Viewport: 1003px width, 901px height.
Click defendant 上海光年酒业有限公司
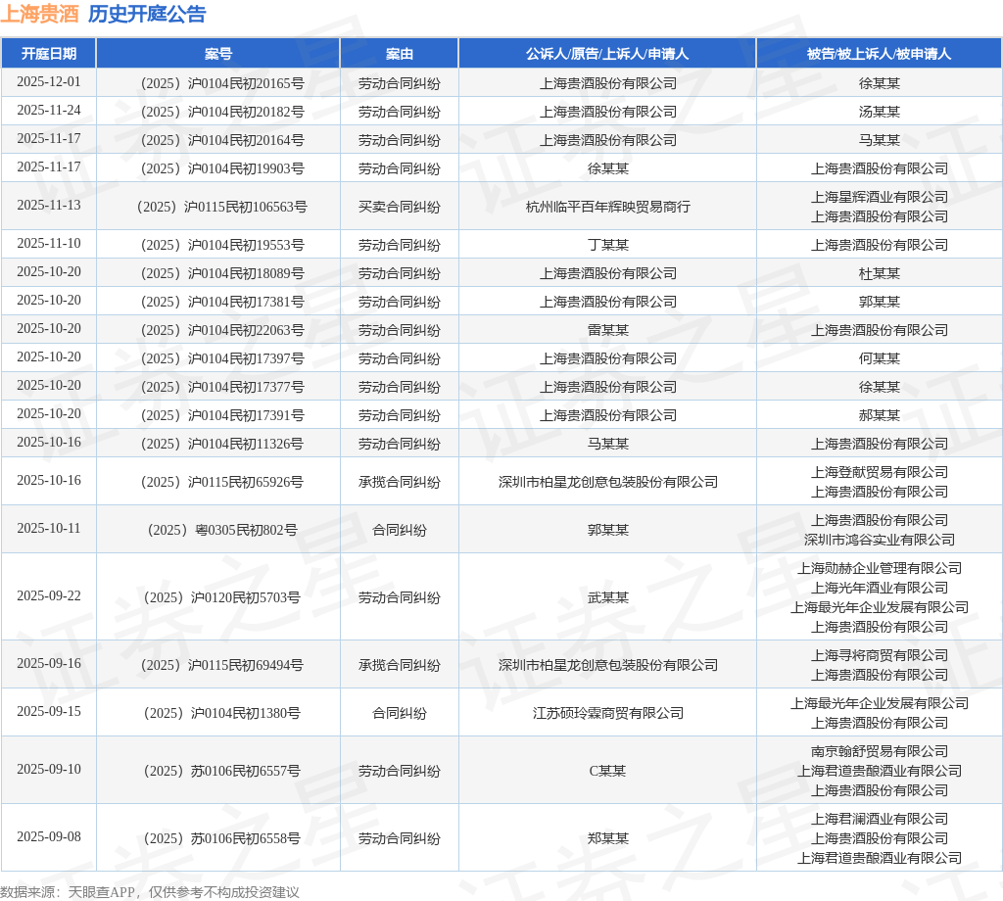pyautogui.click(x=879, y=588)
